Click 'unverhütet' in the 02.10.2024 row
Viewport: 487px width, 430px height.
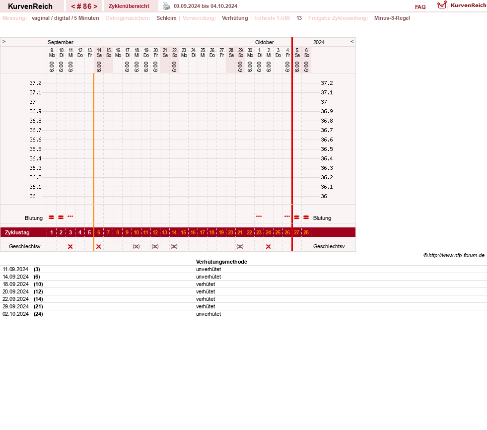pos(209,314)
